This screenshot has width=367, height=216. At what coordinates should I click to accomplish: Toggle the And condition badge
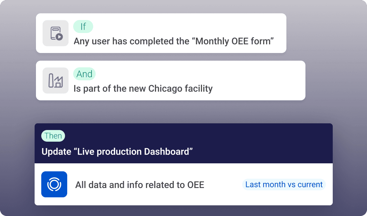coord(84,74)
